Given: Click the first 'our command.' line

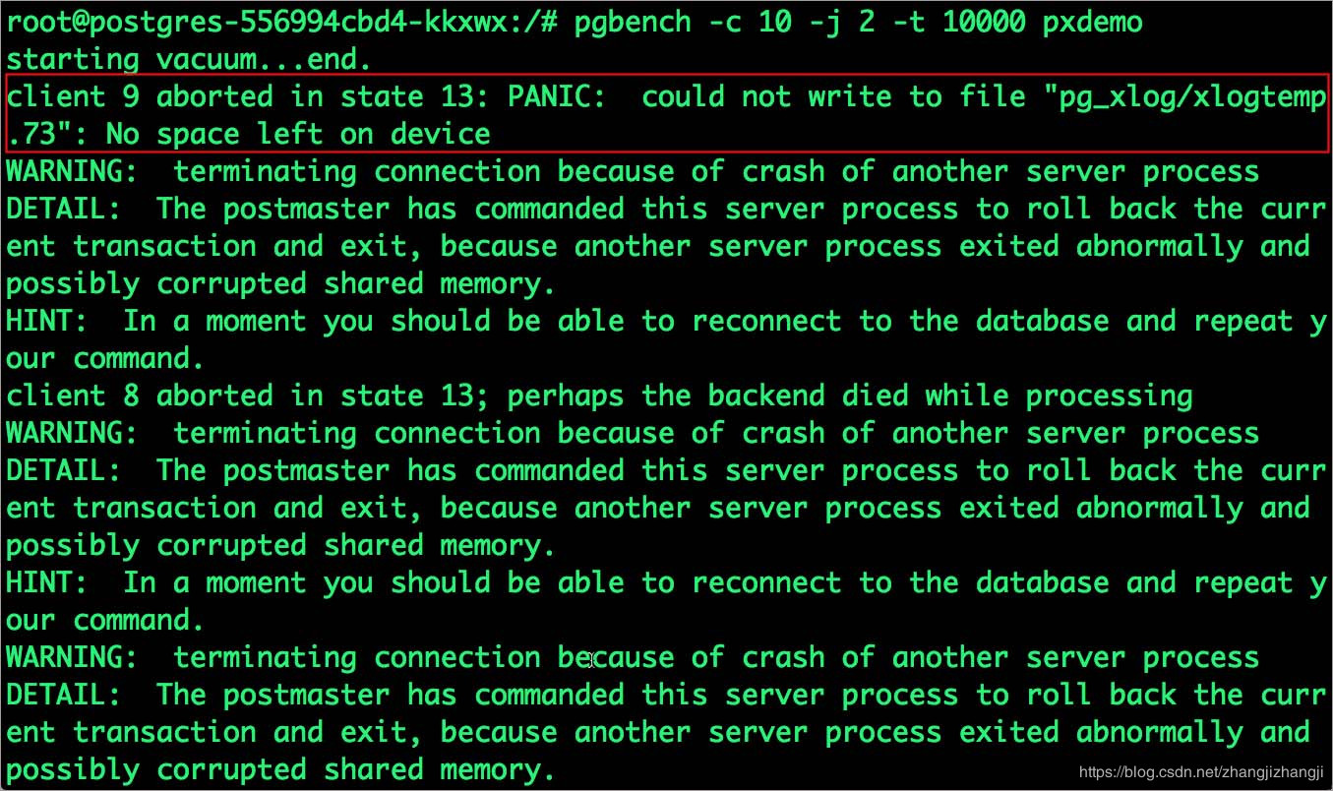Looking at the screenshot, I should coord(104,358).
